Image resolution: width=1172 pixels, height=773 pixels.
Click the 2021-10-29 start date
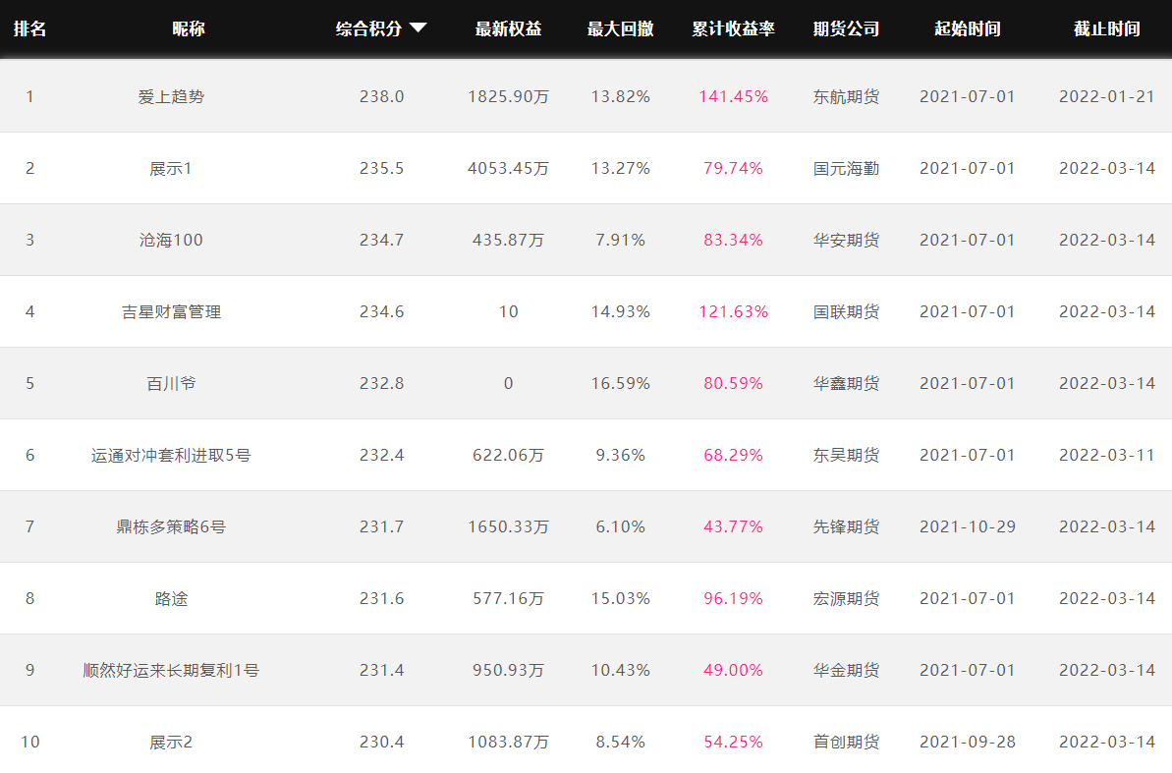(x=968, y=527)
